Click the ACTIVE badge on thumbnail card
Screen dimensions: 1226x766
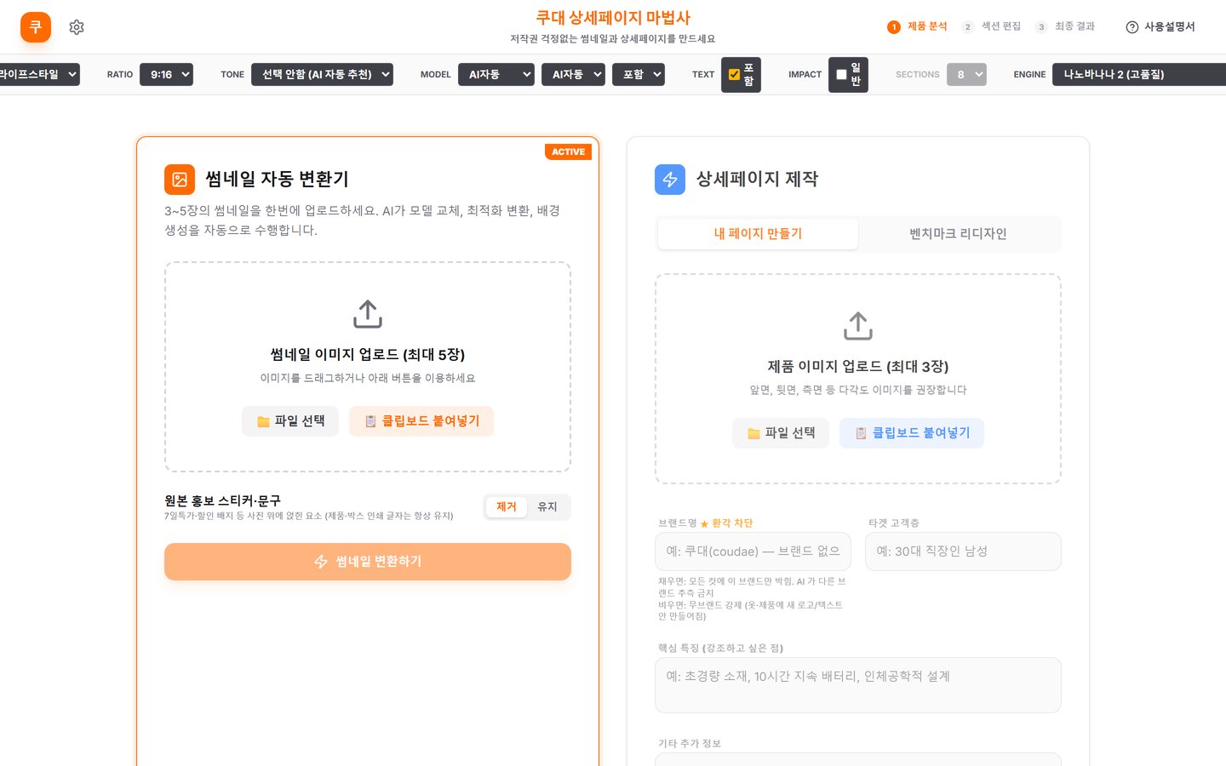coord(568,152)
